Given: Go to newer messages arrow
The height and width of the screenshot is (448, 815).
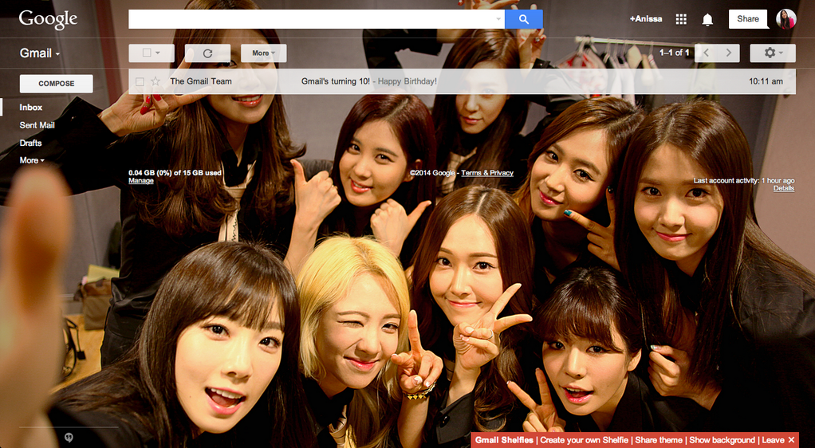Looking at the screenshot, I should tap(706, 53).
